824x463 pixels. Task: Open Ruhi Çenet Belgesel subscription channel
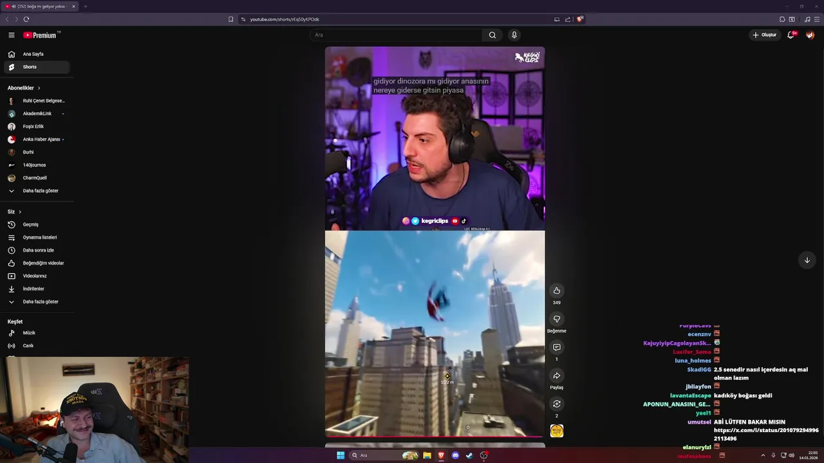pyautogui.click(x=35, y=101)
